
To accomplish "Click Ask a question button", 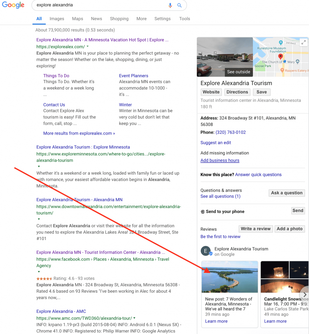I will point(286,193).
